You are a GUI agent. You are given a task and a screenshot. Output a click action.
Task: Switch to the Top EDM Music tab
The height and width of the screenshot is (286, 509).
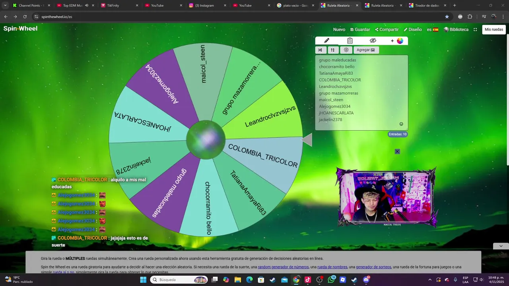click(x=73, y=6)
